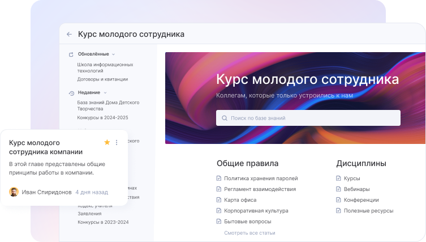Toggle the yellow star favorite on card
The image size is (426, 242).
[107, 142]
